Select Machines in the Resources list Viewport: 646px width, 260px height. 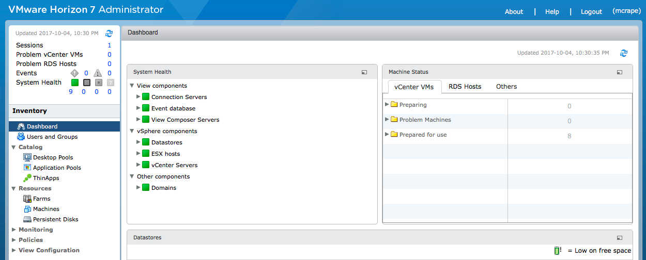point(46,209)
